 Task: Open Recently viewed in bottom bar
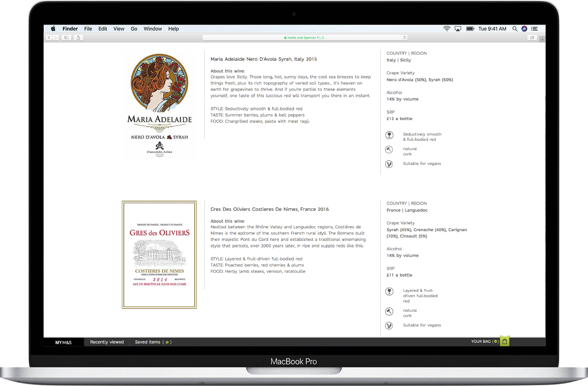click(107, 342)
